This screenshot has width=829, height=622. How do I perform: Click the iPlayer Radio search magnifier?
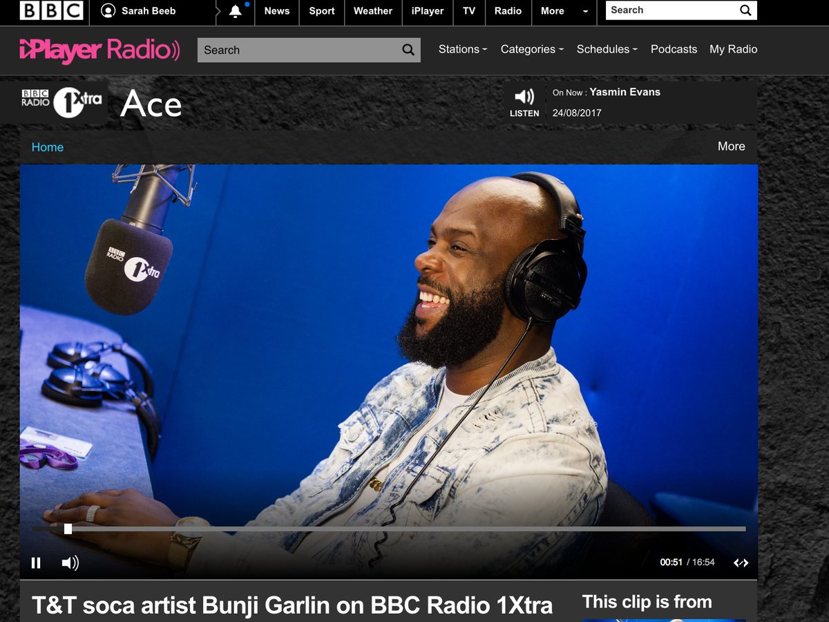(409, 50)
